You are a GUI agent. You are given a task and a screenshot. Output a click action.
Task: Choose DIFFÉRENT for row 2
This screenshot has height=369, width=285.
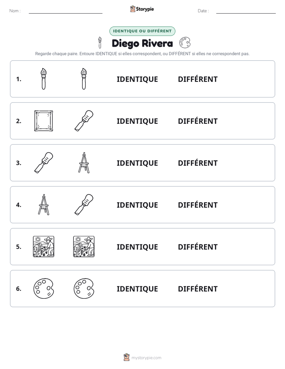198,121
